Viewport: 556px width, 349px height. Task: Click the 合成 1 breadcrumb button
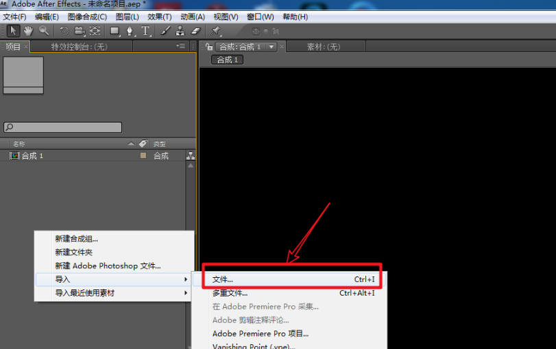(x=228, y=60)
